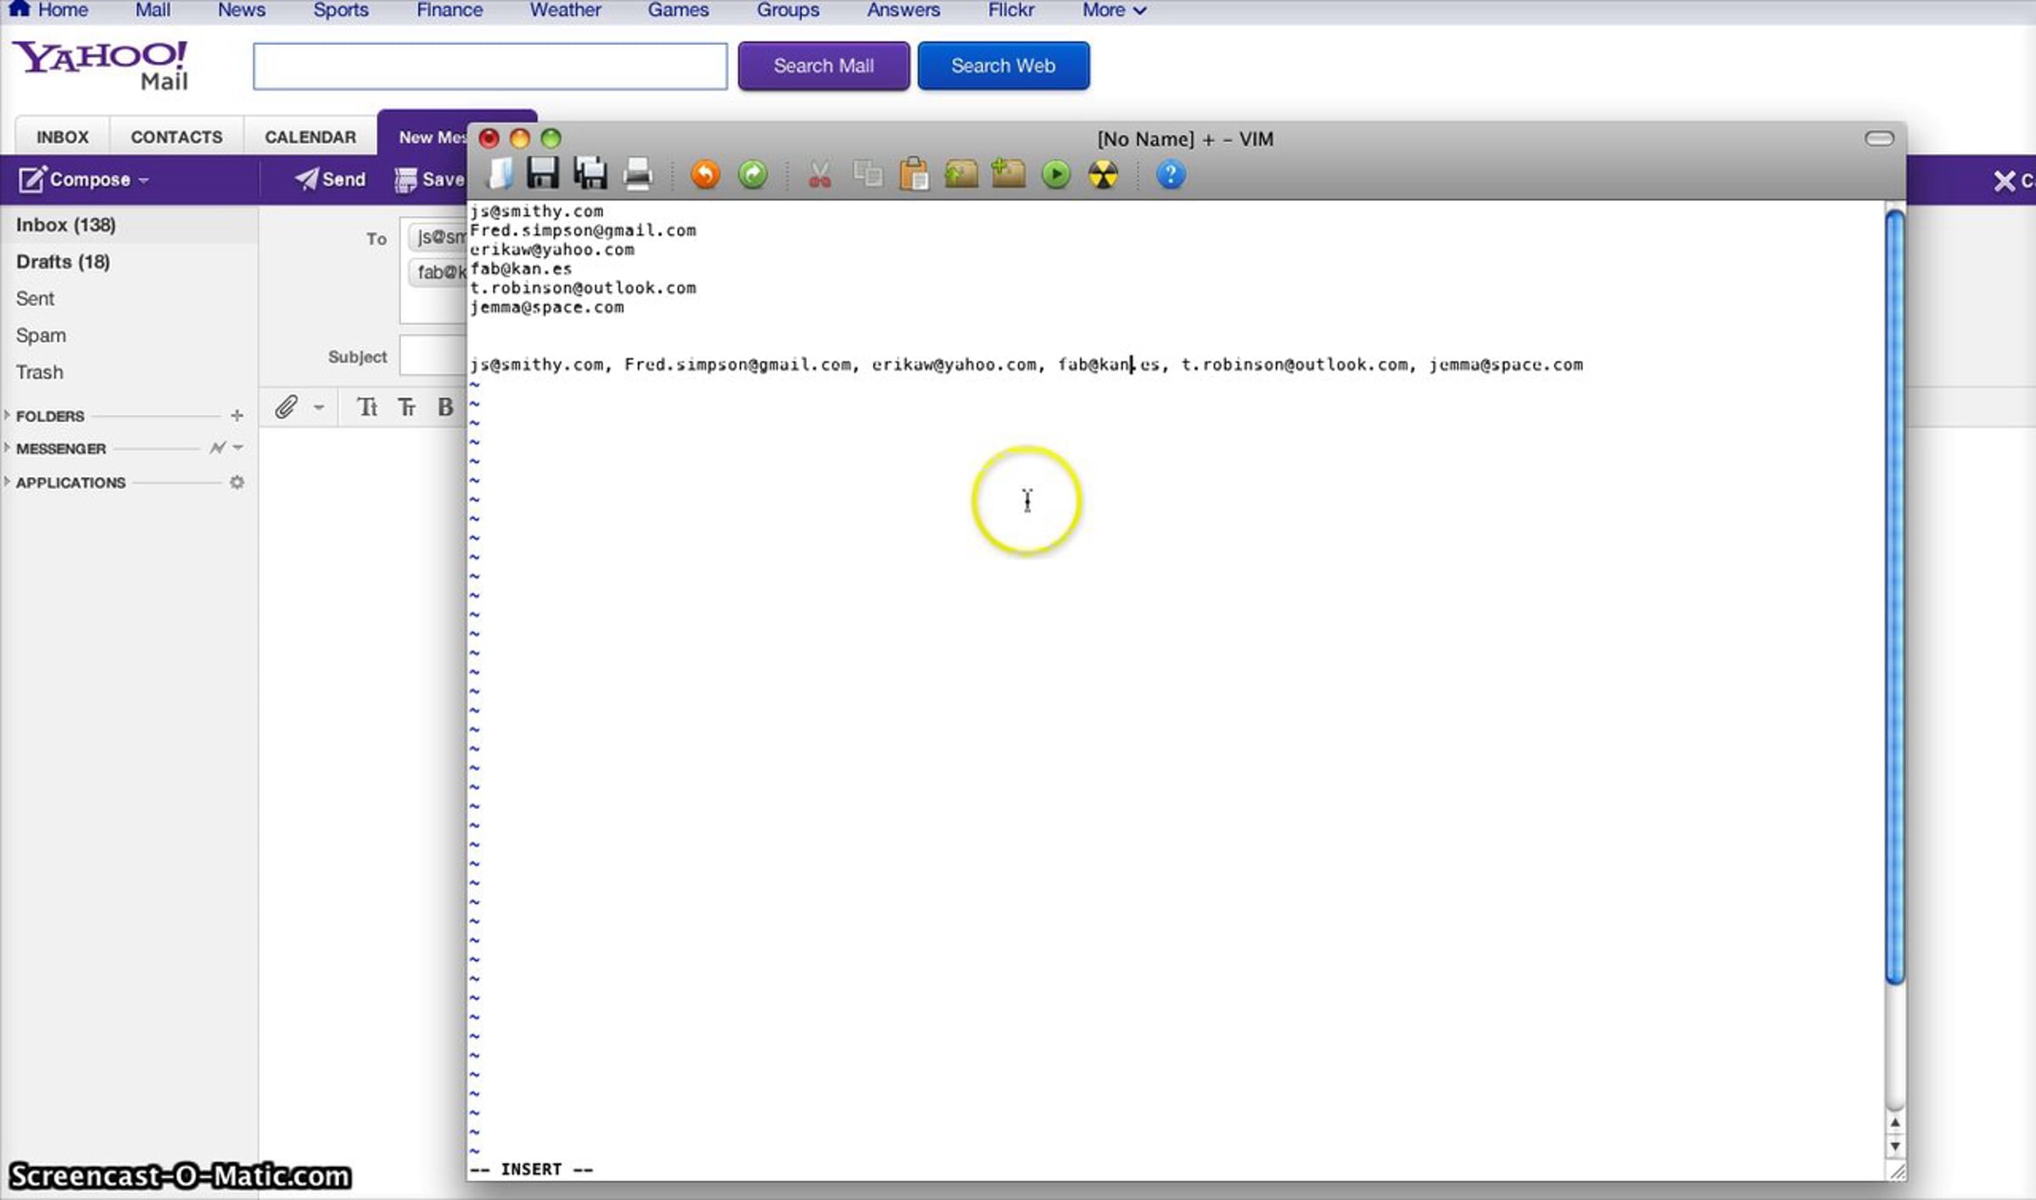Open the More dropdown in Yahoo navigation
Screen dimensions: 2036x1200
[1114, 10]
